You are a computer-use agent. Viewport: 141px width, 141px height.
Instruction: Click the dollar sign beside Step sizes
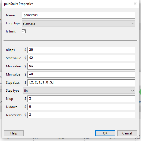[x=25, y=83]
